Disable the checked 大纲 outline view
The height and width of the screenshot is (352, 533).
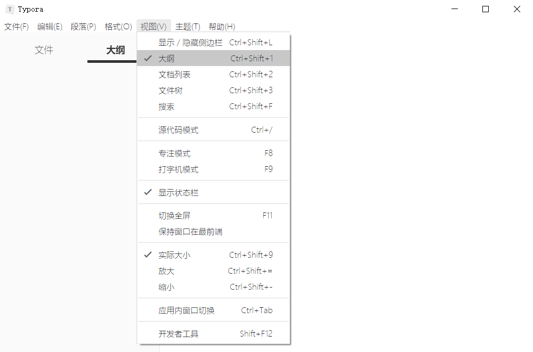(166, 58)
